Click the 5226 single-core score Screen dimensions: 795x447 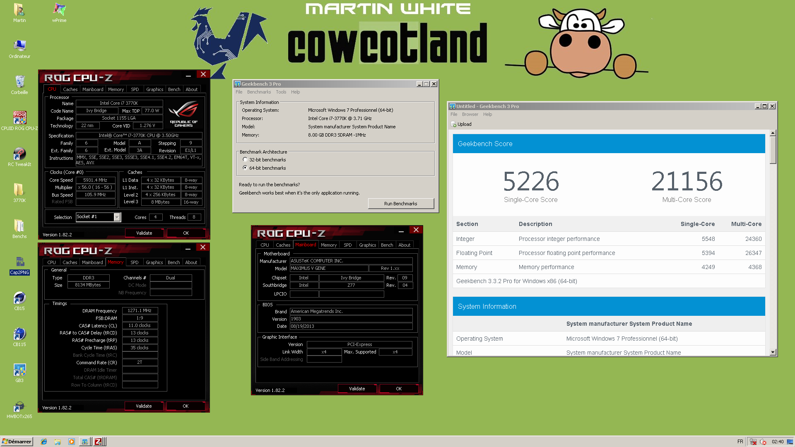point(531,181)
